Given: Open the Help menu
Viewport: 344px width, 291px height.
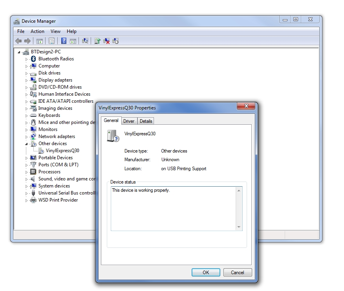Looking at the screenshot, I should coord(71,31).
